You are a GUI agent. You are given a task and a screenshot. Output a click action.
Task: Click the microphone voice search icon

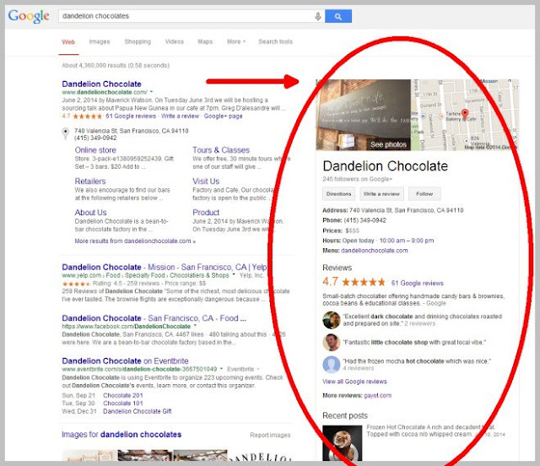click(318, 16)
